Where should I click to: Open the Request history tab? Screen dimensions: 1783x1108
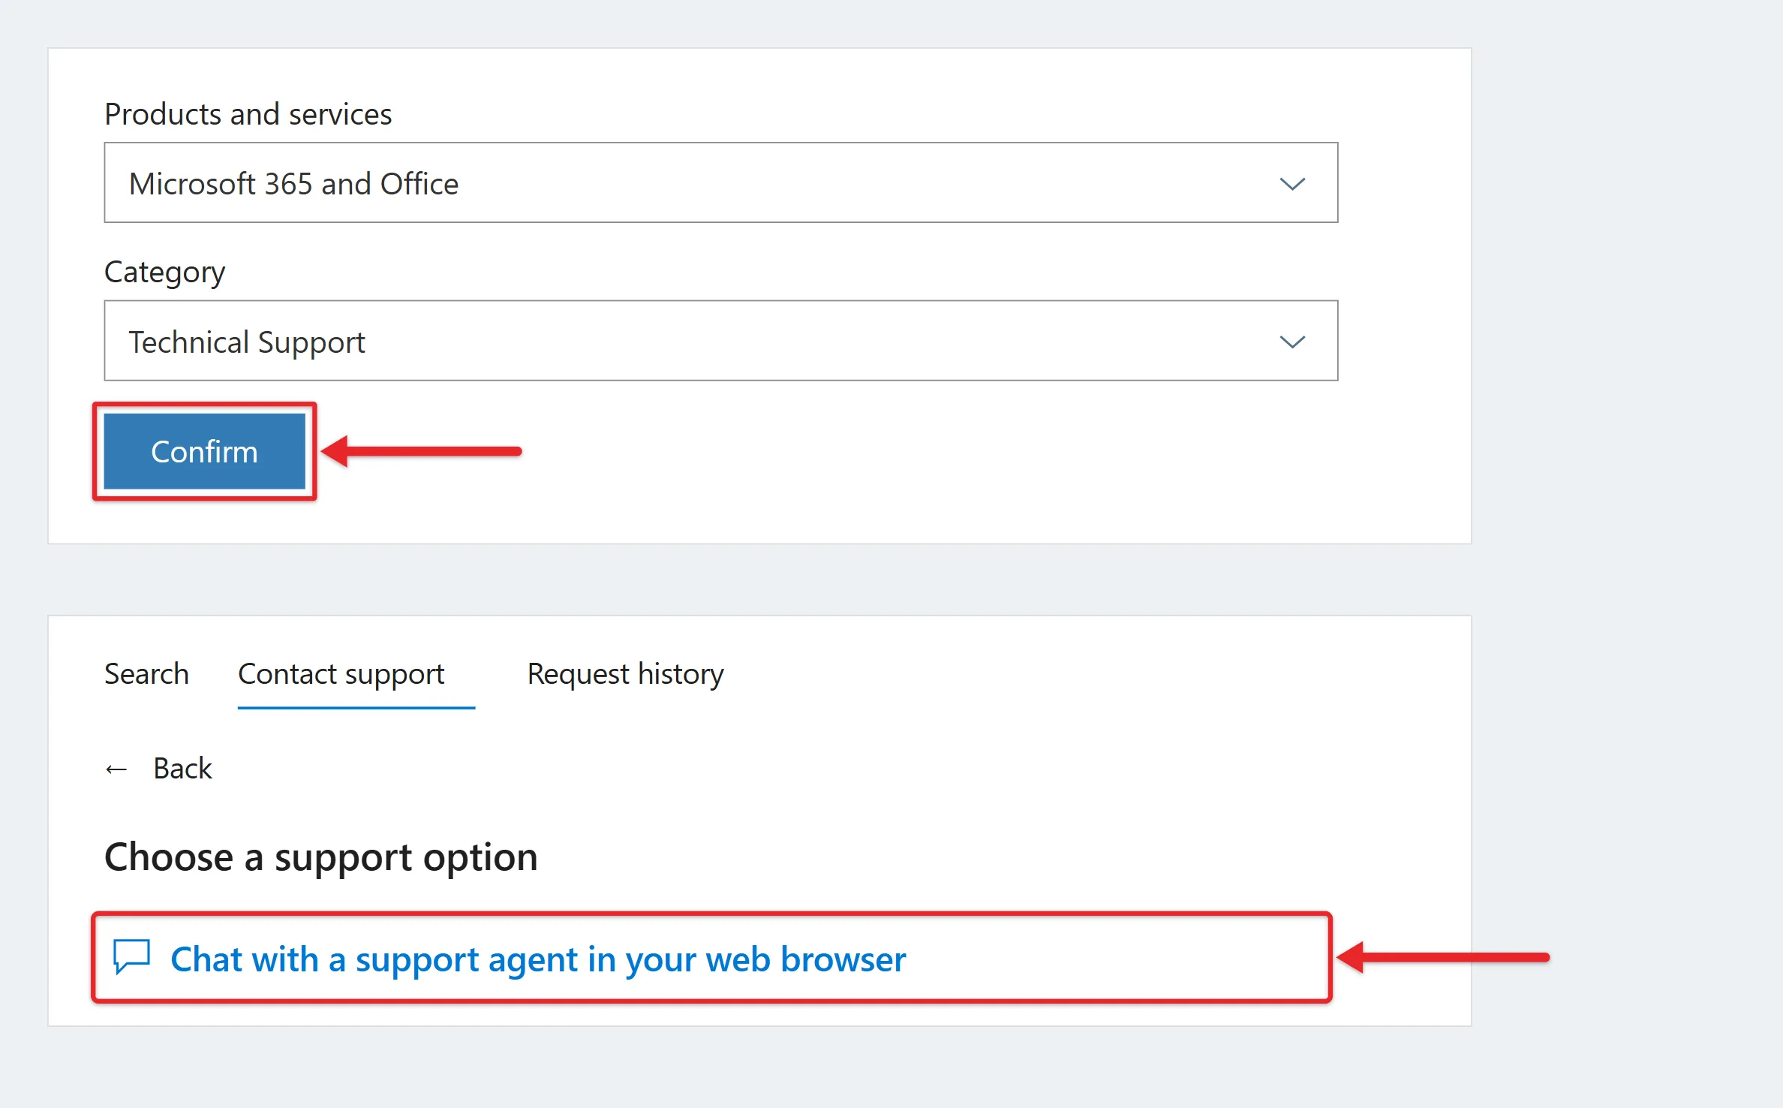click(x=625, y=675)
